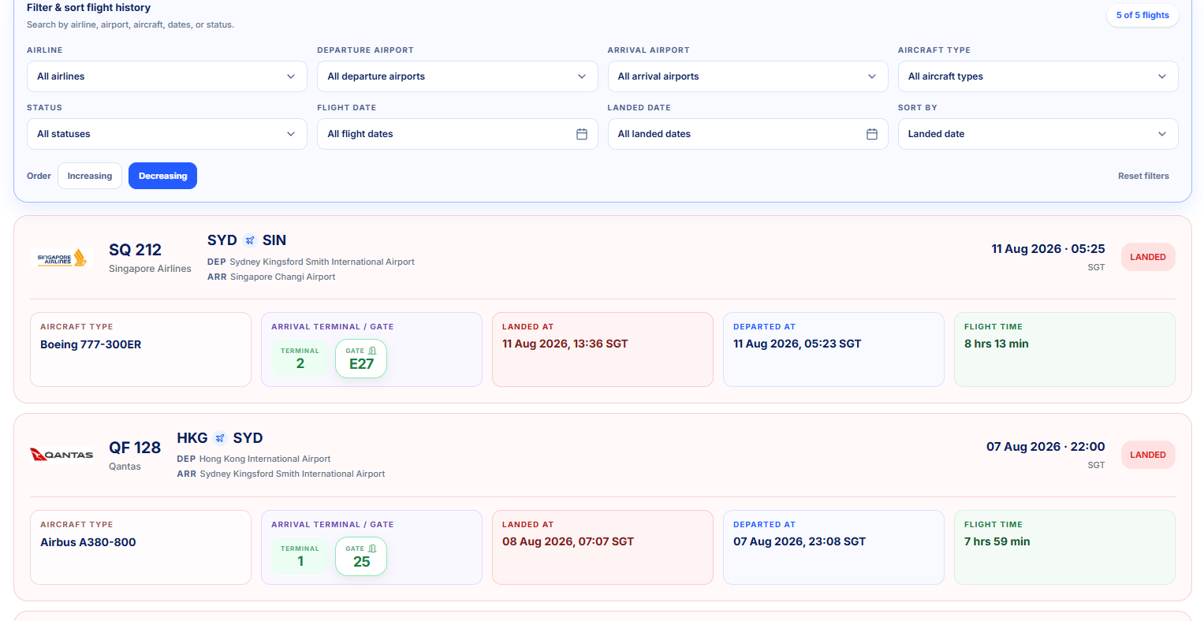
Task: Click scheduled time 07 Aug 2026 · 22:00
Action: click(1046, 447)
